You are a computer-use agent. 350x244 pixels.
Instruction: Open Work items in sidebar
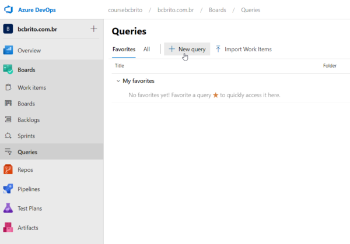click(x=32, y=88)
